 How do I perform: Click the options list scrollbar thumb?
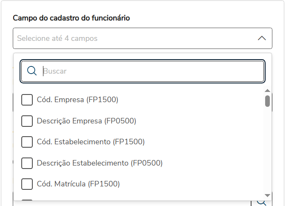(x=267, y=101)
